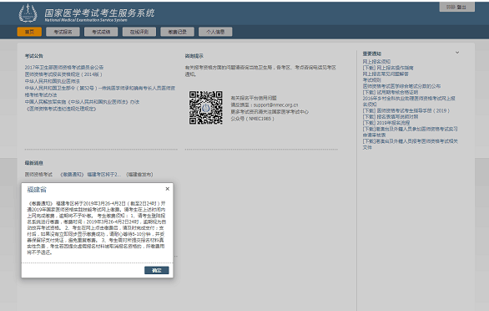The image size is (489, 311).
Task: Download the 试用期考核合格证明 file
Action: click(x=390, y=92)
